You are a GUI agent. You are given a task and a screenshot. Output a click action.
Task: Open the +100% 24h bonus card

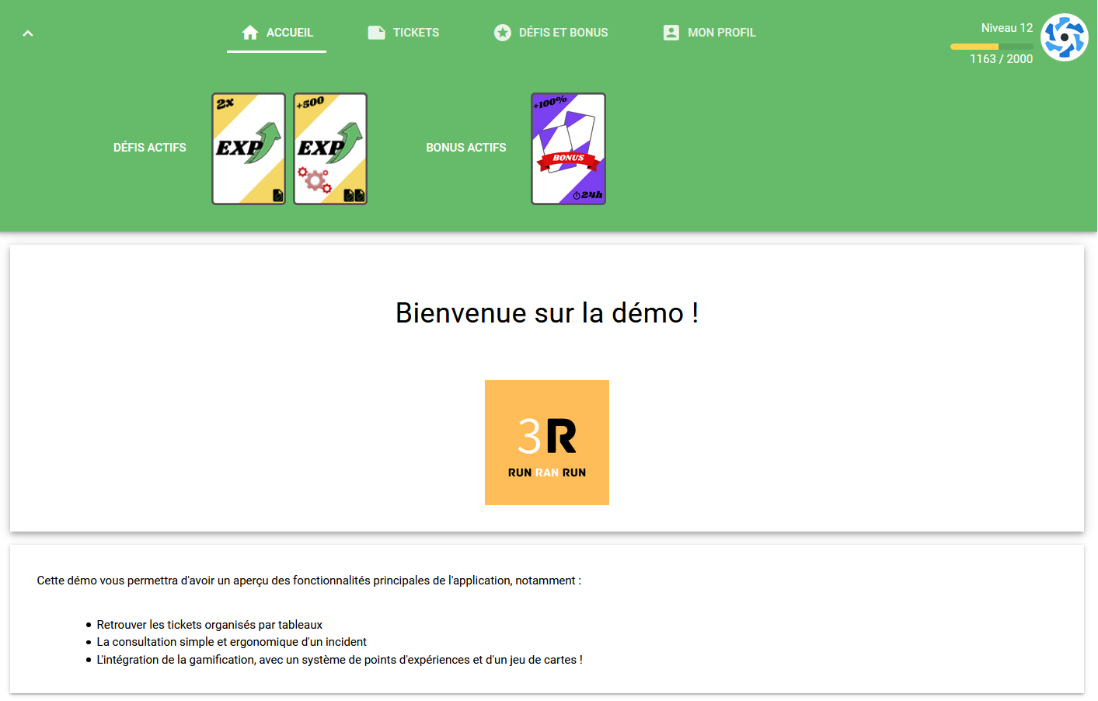[568, 148]
